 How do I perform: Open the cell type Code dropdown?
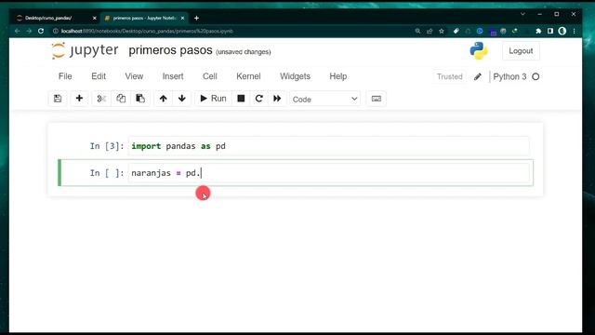[324, 100]
